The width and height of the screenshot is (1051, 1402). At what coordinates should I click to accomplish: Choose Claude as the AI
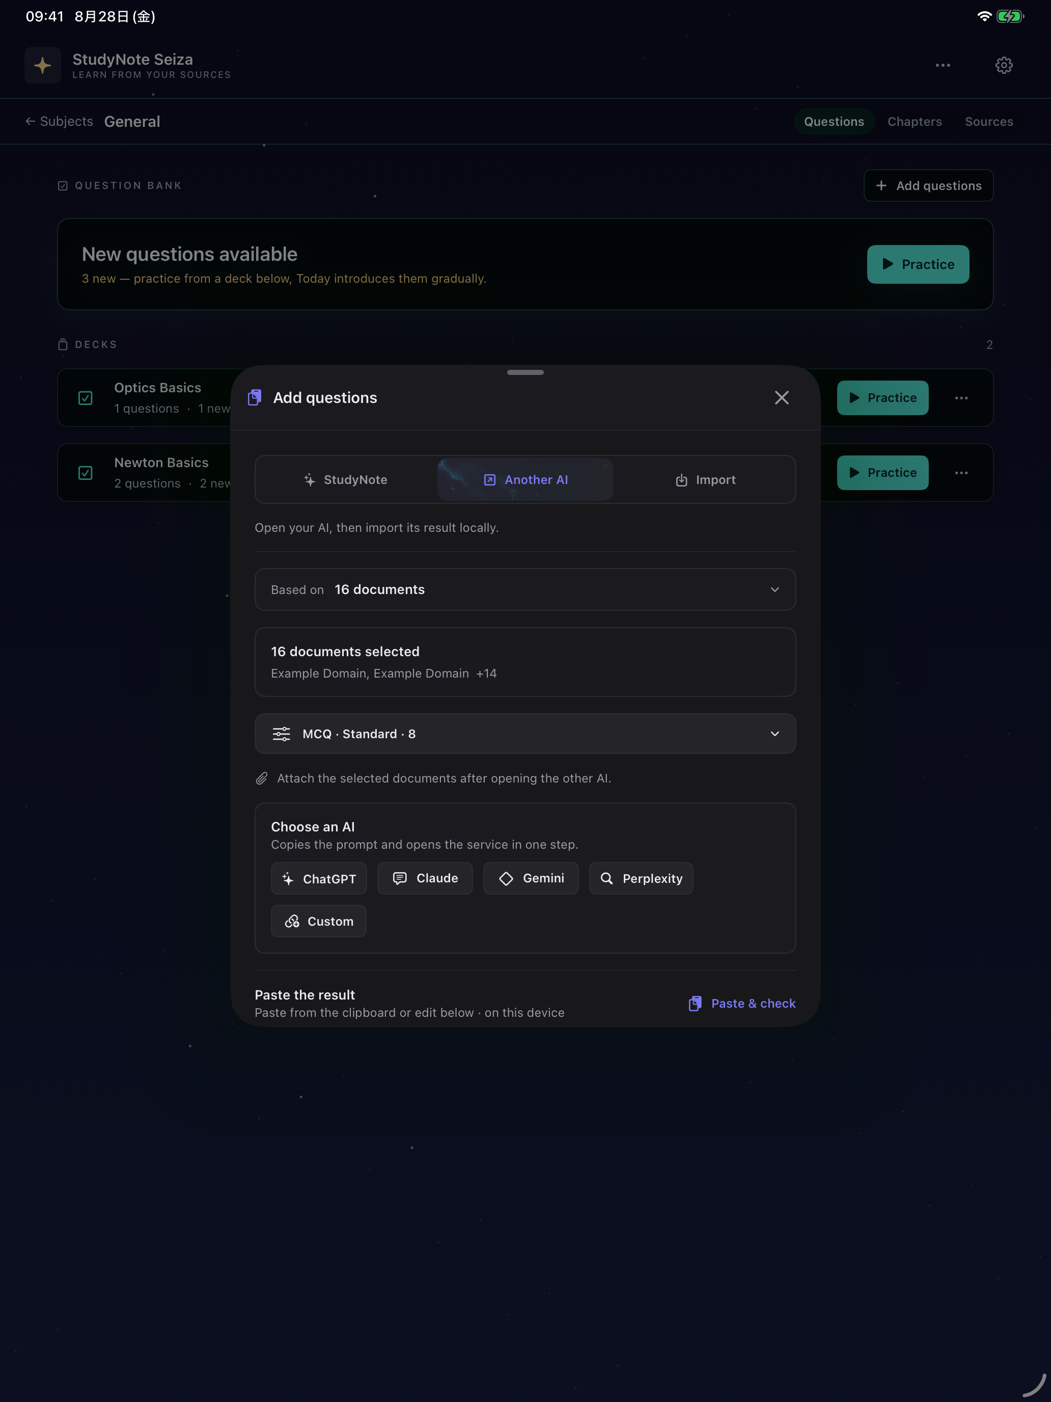pos(425,878)
